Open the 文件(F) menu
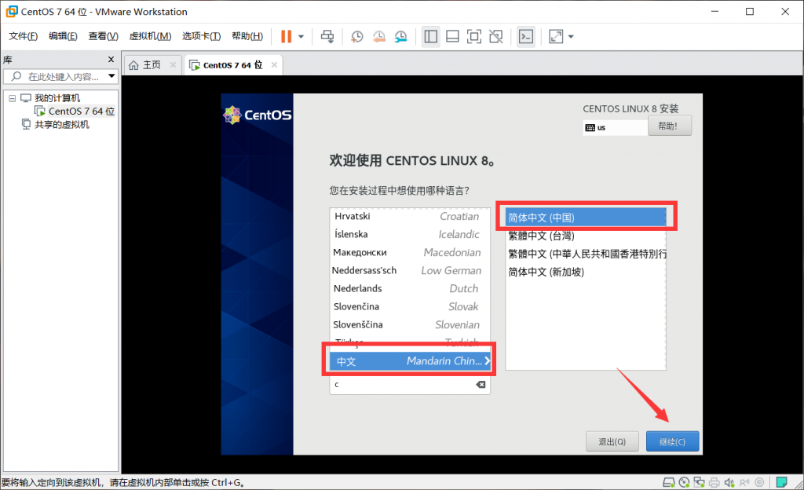This screenshot has height=490, width=804. coord(23,36)
